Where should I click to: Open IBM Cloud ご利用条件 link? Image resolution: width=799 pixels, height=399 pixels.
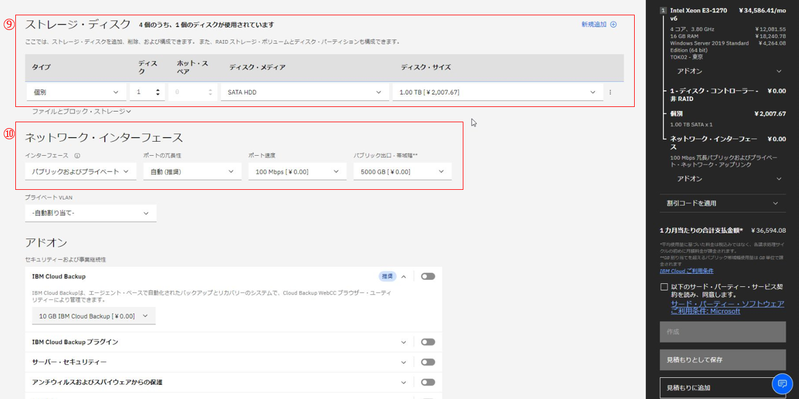coord(686,271)
